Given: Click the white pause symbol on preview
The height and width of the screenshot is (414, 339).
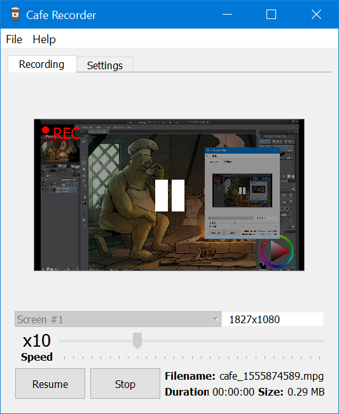Looking at the screenshot, I should click(169, 196).
